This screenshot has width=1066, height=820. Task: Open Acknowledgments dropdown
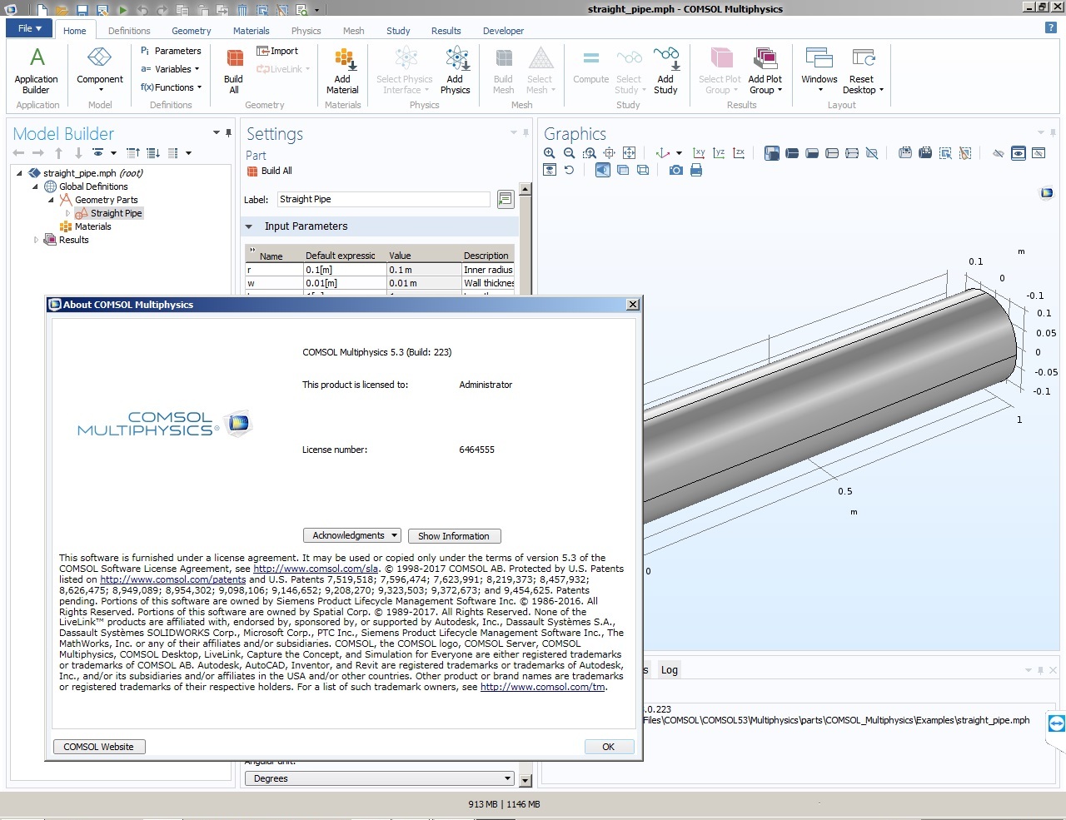[352, 535]
